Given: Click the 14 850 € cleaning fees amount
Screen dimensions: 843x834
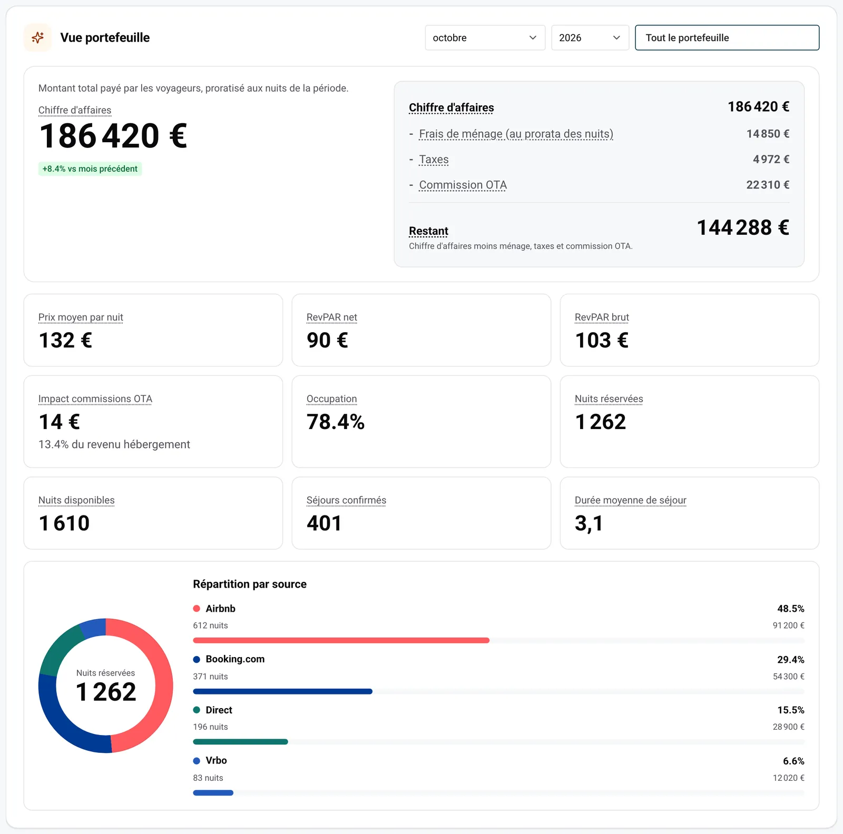Looking at the screenshot, I should click(x=768, y=134).
